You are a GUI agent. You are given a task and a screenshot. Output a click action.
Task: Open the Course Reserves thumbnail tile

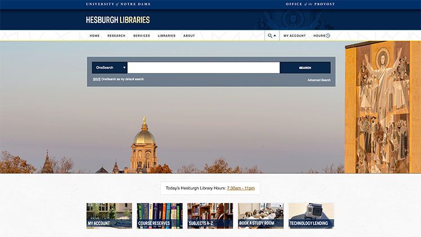click(x=159, y=216)
